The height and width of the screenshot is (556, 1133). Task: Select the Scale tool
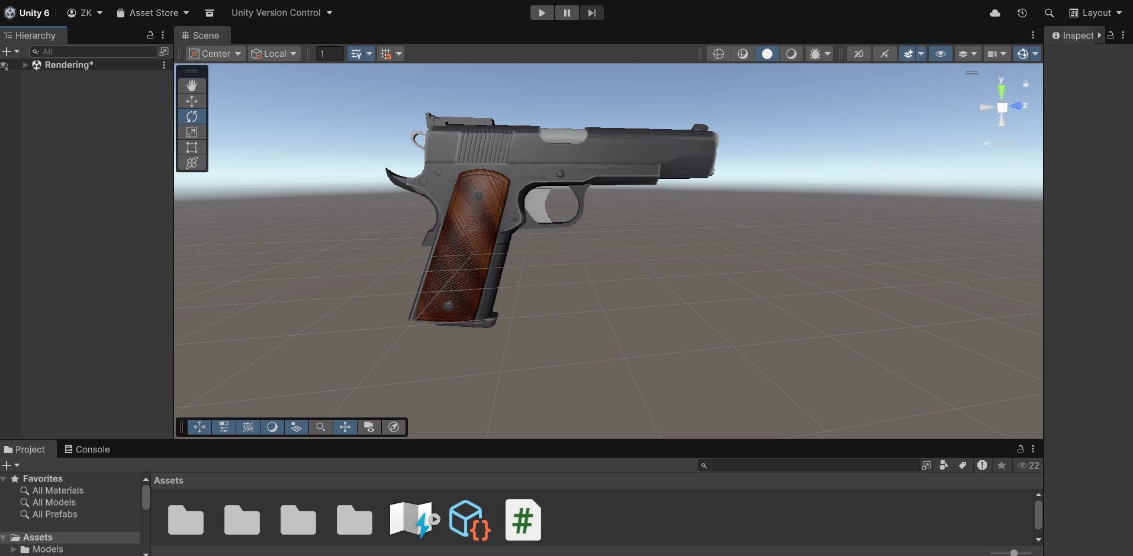pyautogui.click(x=192, y=132)
